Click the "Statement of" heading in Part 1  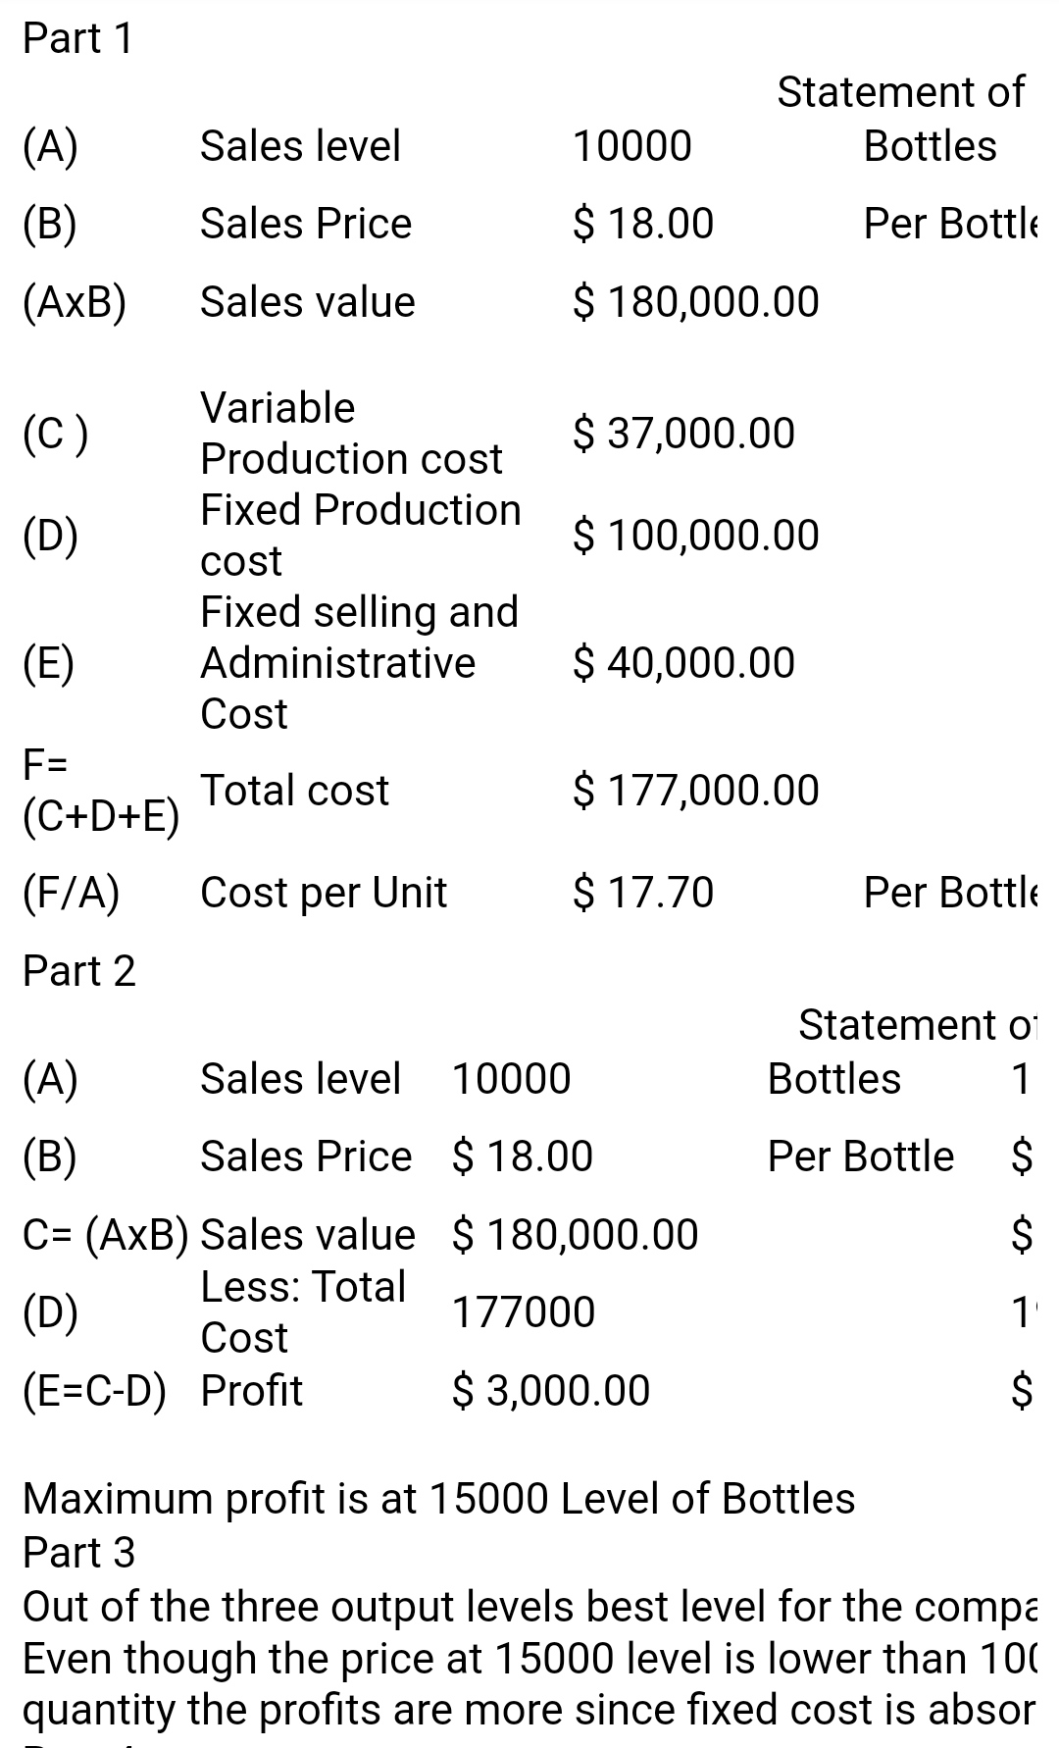pos(900,91)
